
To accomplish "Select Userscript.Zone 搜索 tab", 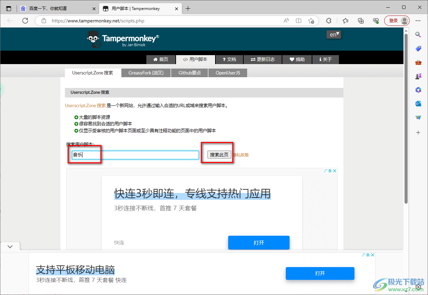I will (x=93, y=73).
